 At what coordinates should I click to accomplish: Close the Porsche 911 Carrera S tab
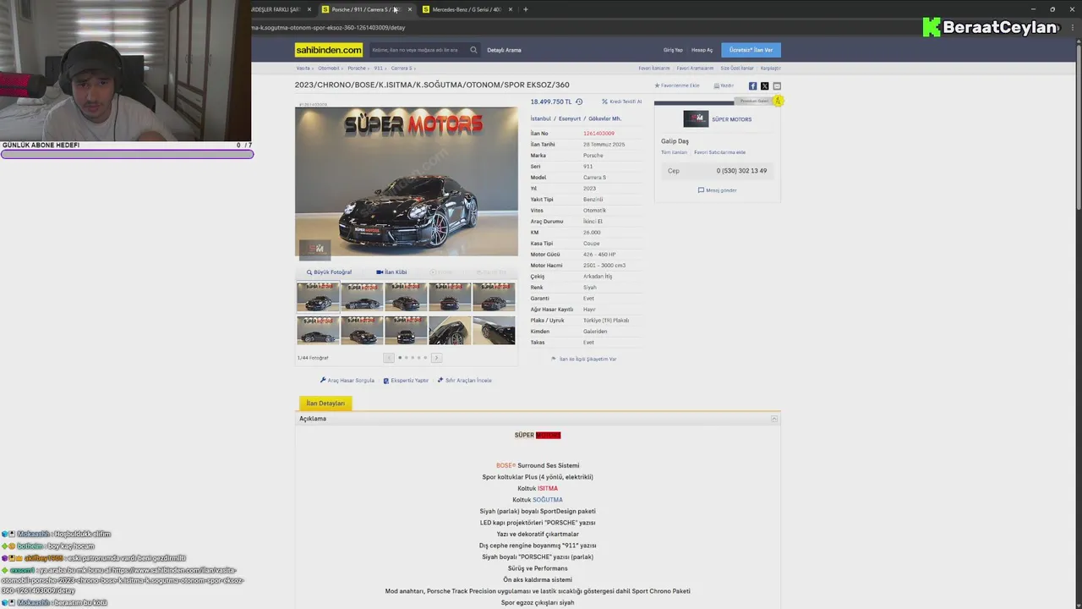point(409,9)
